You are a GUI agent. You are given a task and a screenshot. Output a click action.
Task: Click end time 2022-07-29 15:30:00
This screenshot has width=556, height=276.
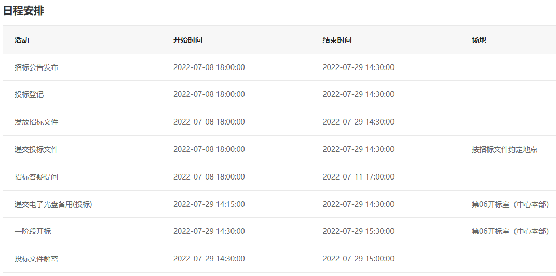(x=358, y=232)
